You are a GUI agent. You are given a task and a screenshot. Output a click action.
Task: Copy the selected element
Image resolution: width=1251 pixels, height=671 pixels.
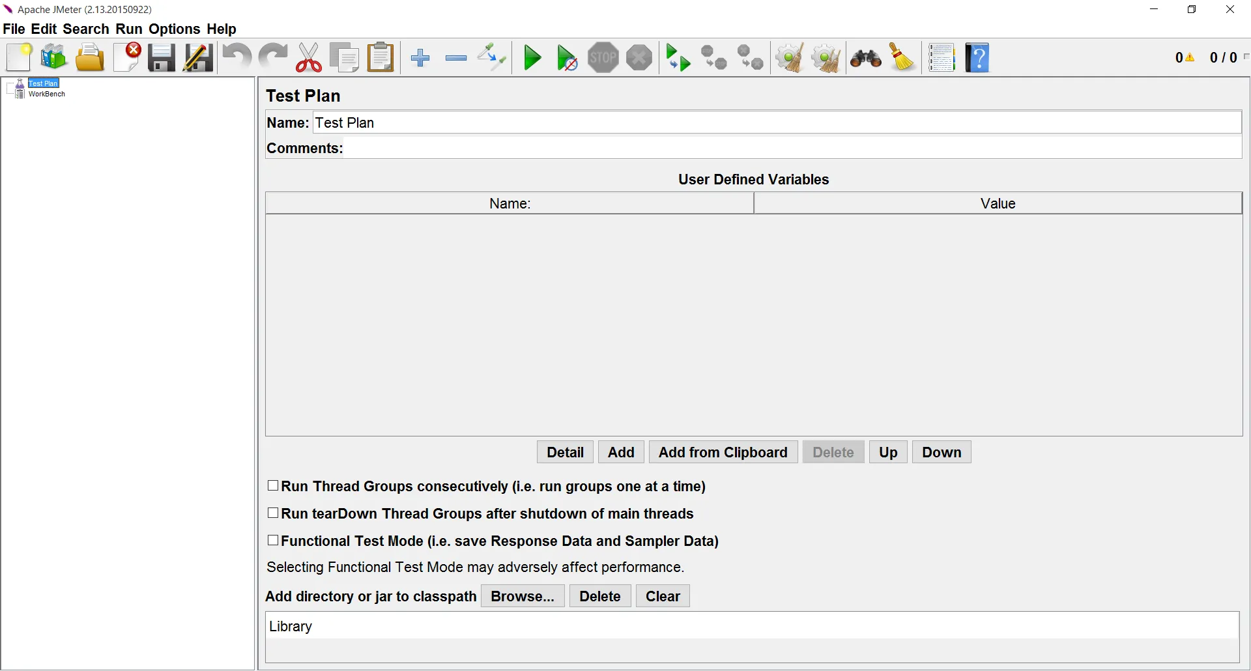pyautogui.click(x=345, y=58)
